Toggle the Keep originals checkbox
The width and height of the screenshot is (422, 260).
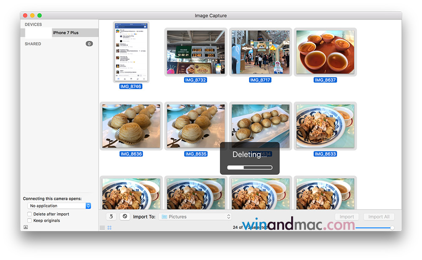coord(30,220)
